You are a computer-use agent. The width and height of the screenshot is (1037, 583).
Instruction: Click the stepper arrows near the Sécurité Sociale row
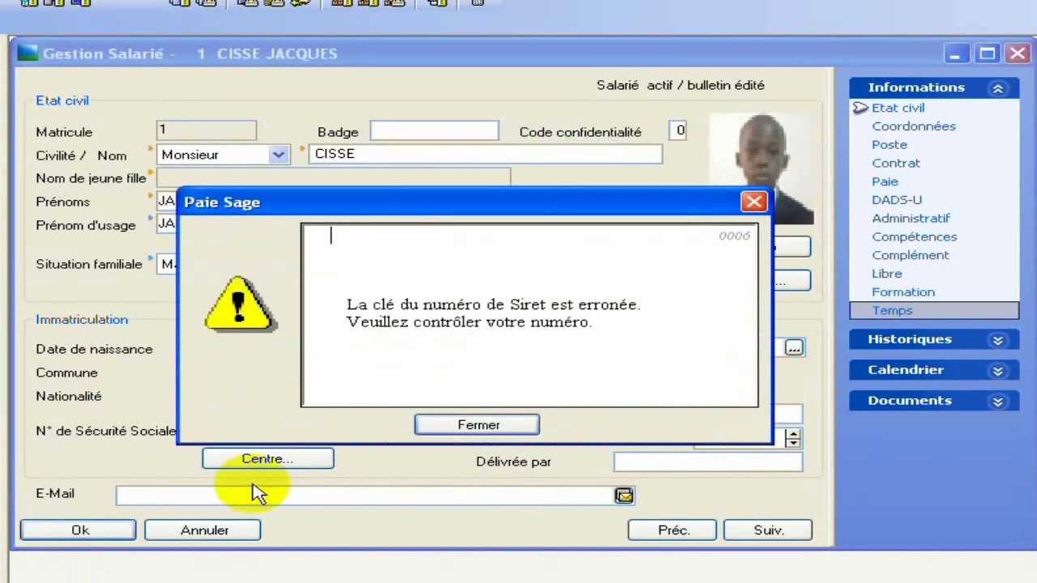793,438
